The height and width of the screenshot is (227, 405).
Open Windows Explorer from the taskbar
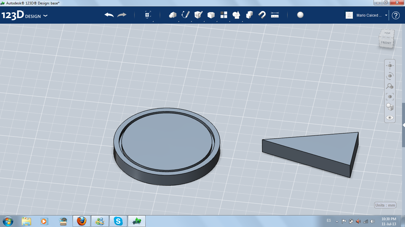[26, 221]
